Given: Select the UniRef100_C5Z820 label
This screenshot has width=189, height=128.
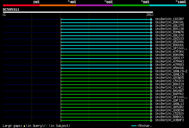Looking at the screenshot, I should tap(170, 113).
